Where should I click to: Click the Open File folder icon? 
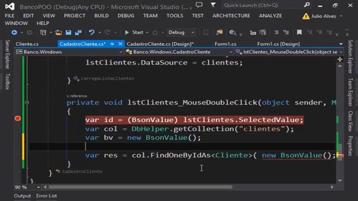59,32
